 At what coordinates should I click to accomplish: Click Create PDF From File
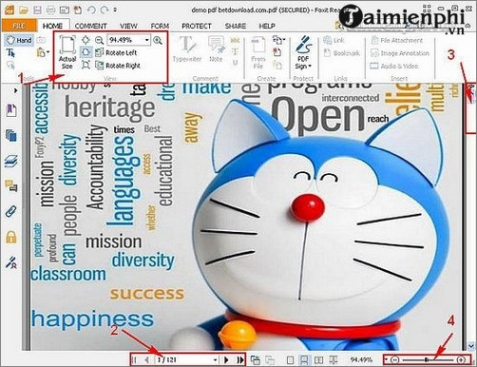258,52
